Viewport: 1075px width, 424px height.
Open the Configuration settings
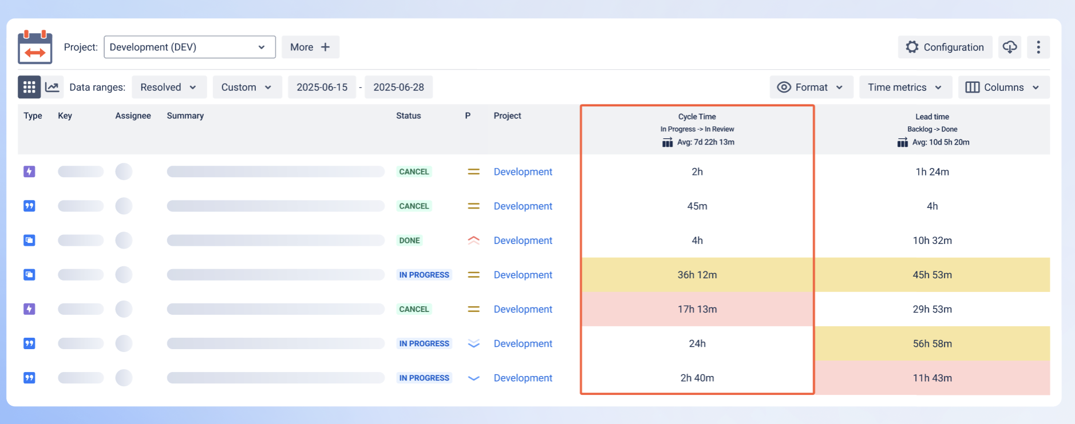(945, 47)
